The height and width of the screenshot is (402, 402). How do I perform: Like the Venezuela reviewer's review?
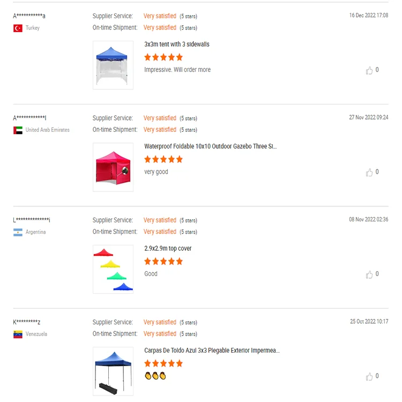point(369,376)
